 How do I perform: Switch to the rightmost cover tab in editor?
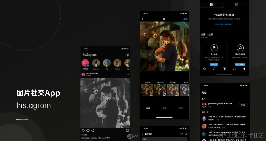tap(181, 108)
